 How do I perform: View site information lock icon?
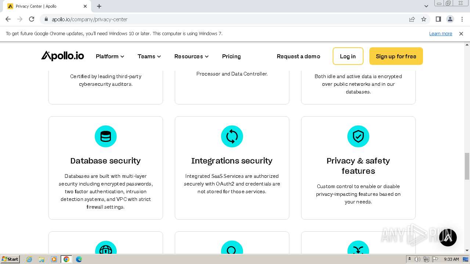(46, 19)
